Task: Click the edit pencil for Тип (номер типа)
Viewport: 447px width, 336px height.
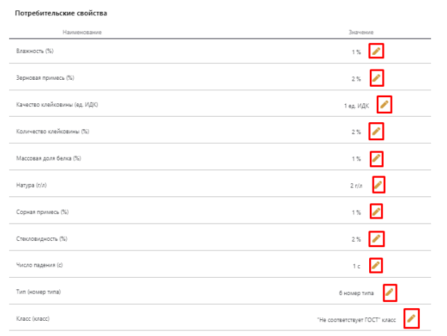Action: pos(389,292)
